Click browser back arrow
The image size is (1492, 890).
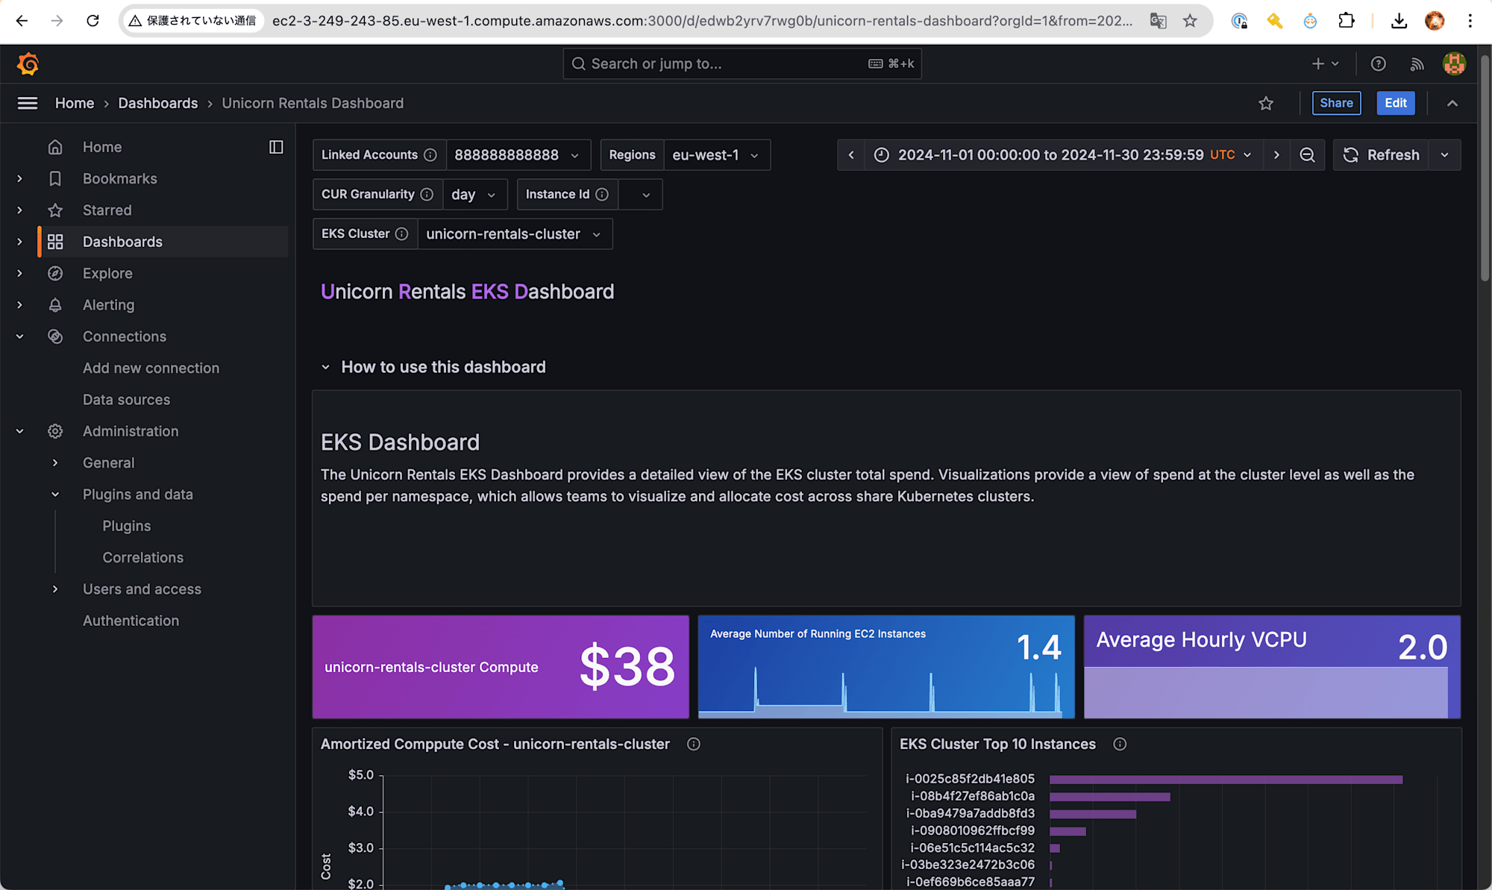22,21
